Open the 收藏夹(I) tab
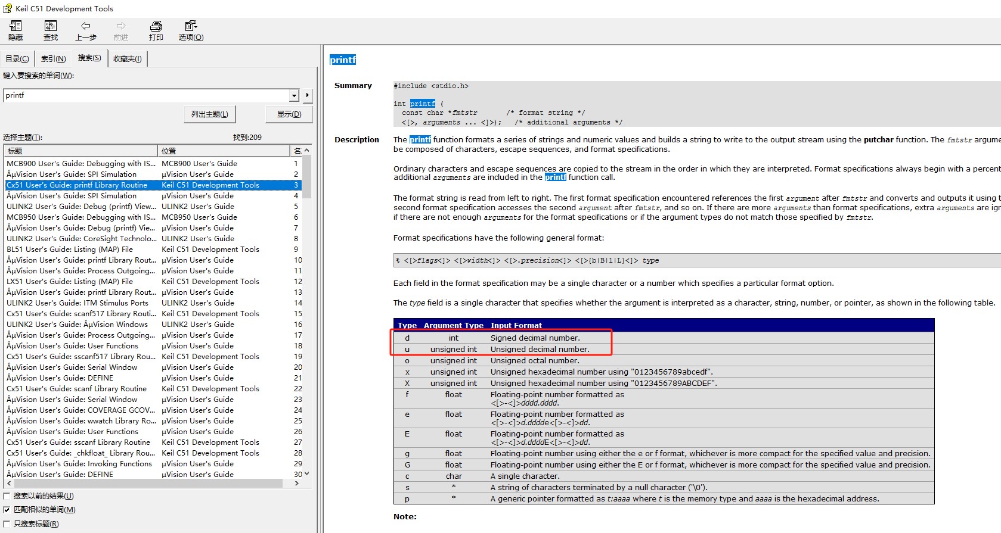Screen dimensions: 1001x533 pos(128,58)
